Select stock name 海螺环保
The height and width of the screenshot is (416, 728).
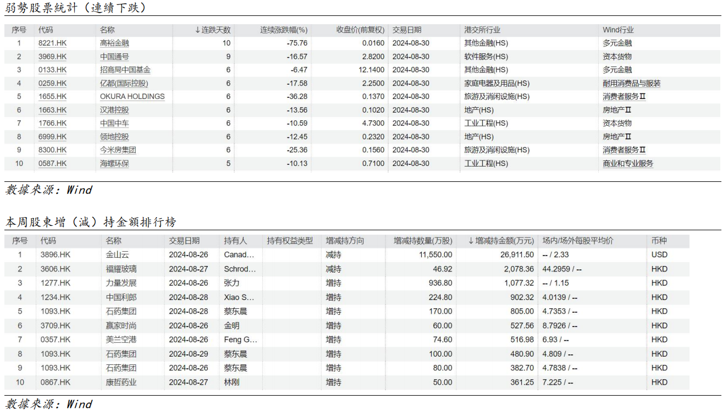coord(114,164)
